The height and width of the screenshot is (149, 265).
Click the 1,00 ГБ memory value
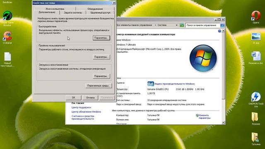coord(151,94)
